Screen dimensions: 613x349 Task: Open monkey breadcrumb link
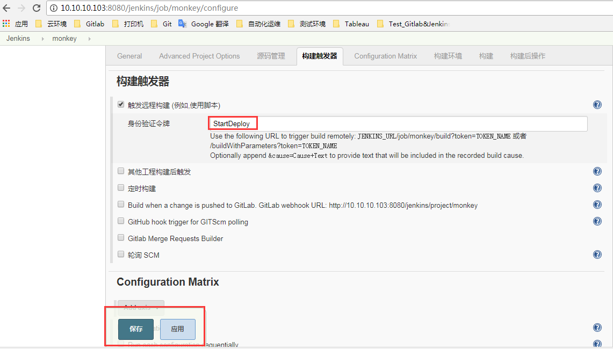[x=64, y=38]
